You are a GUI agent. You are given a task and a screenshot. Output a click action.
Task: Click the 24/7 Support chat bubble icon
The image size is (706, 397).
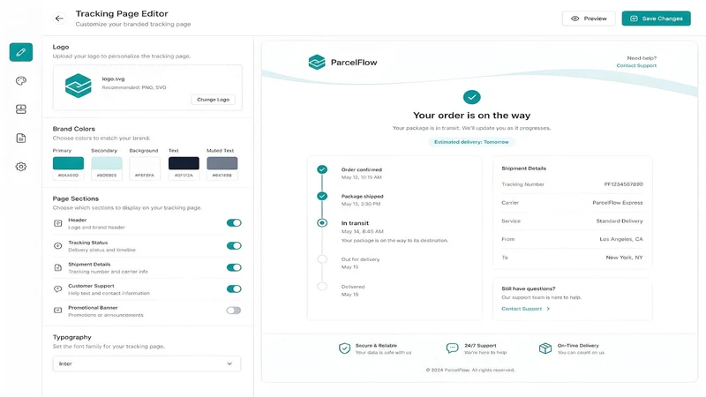click(x=452, y=348)
